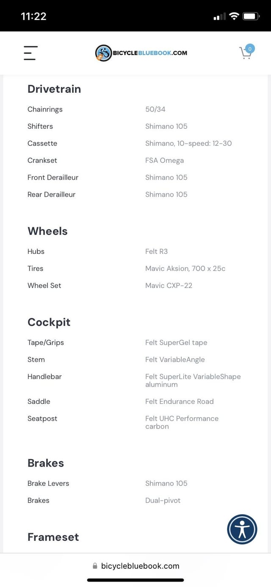
Task: Tap the Wi-Fi status icon
Action: tap(234, 17)
